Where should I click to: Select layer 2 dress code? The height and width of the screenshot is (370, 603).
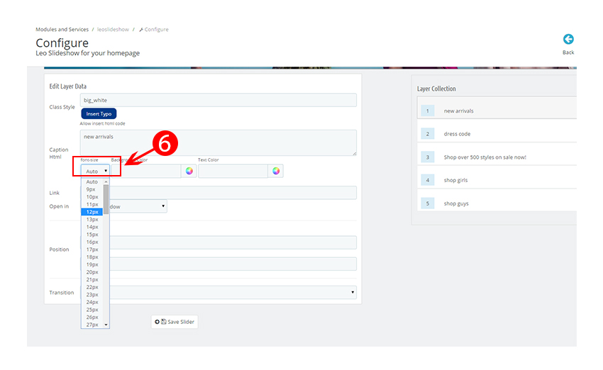coord(497,134)
